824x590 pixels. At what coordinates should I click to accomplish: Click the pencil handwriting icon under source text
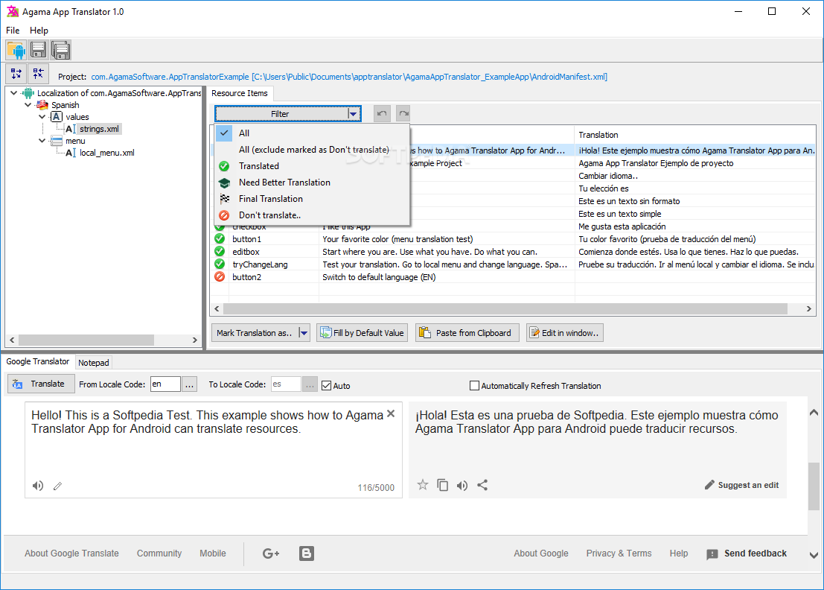[x=58, y=486]
